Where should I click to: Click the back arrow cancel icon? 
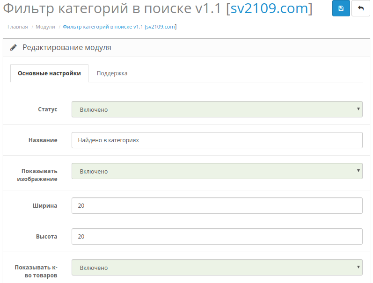coord(361,8)
